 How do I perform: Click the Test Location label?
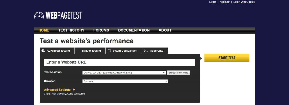[53, 72]
